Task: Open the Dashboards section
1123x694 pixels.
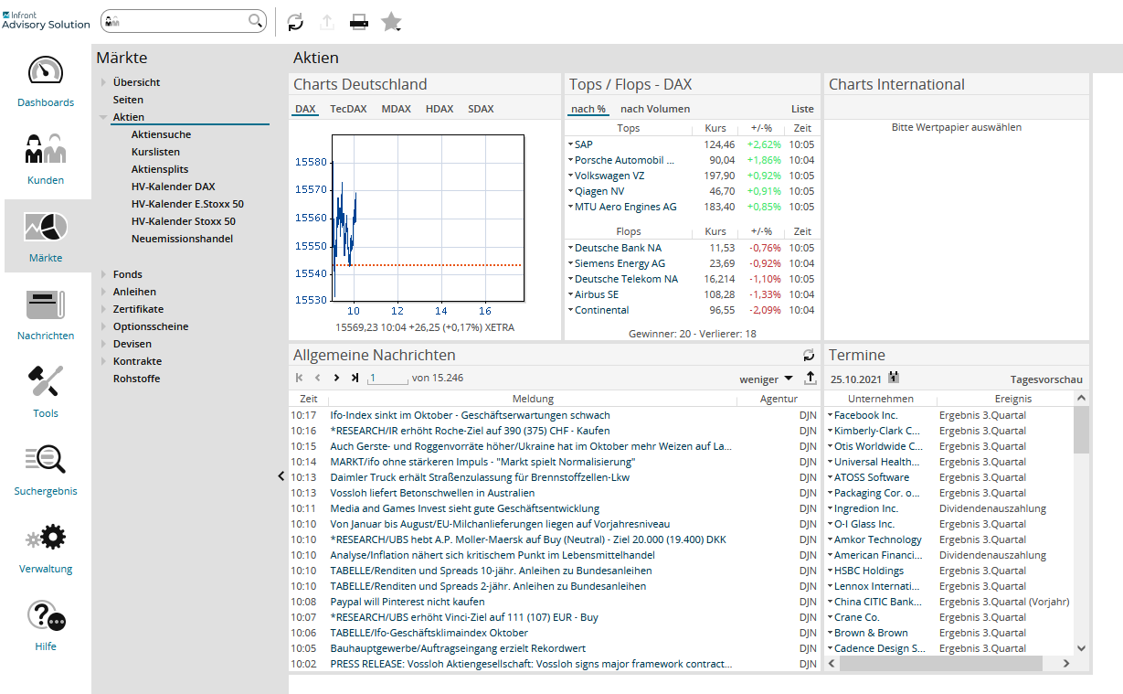Action: coord(46,83)
